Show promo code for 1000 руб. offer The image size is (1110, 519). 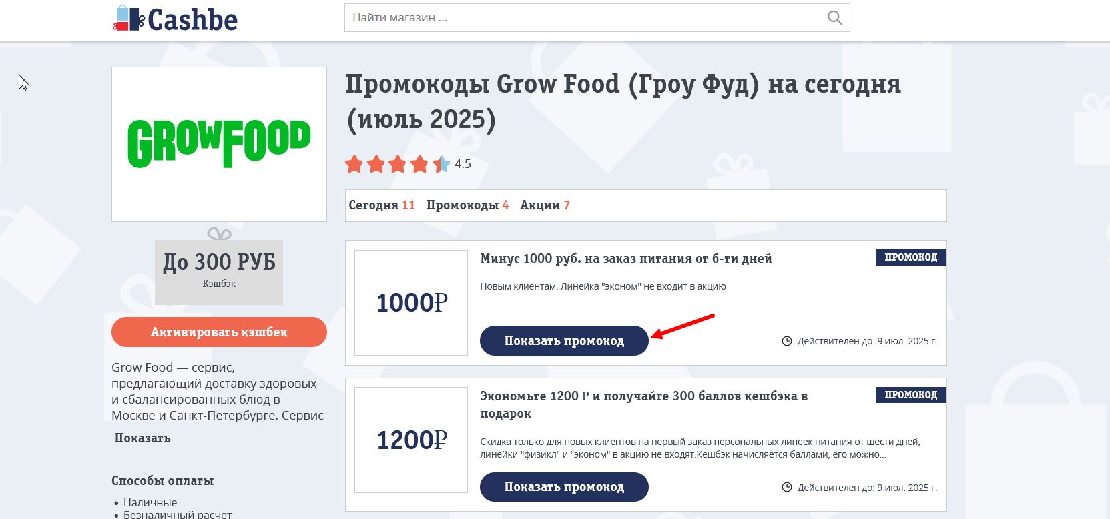coord(564,341)
